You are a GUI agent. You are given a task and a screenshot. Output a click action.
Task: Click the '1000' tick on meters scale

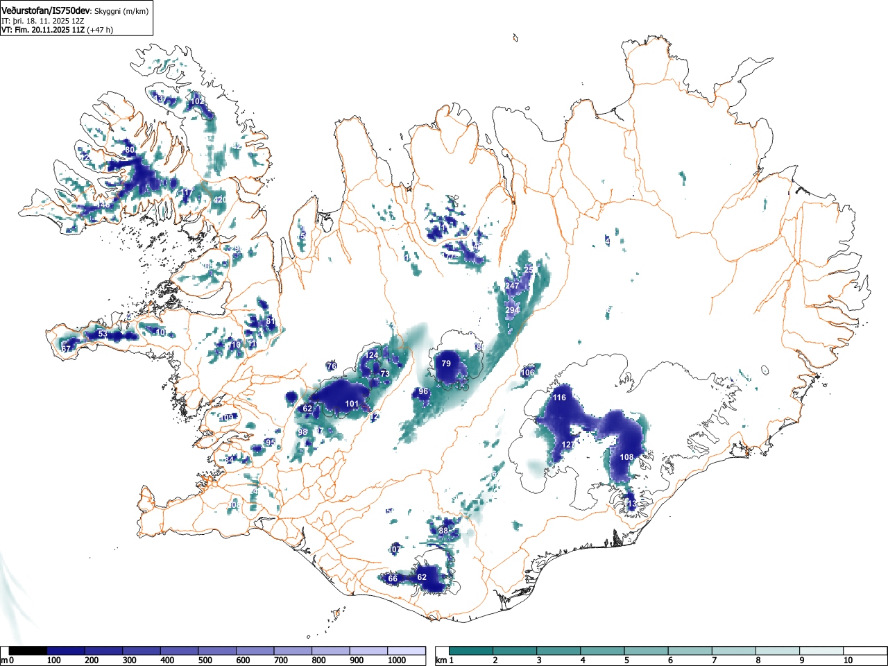point(397,660)
